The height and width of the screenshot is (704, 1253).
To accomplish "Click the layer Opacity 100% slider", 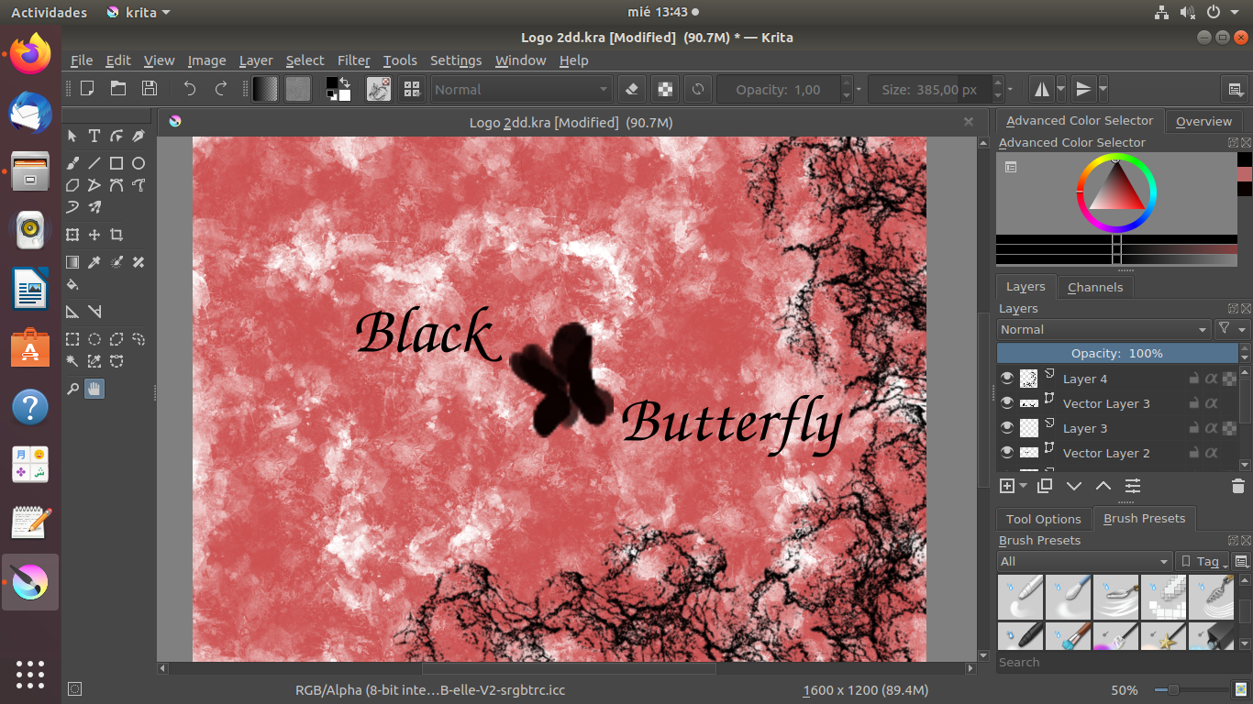I will 1116,353.
